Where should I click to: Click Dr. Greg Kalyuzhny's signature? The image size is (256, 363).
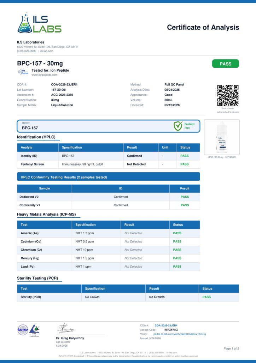click(x=66, y=329)
